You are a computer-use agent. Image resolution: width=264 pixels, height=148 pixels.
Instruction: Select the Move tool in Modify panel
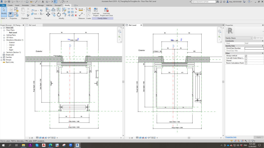[x=48, y=15]
